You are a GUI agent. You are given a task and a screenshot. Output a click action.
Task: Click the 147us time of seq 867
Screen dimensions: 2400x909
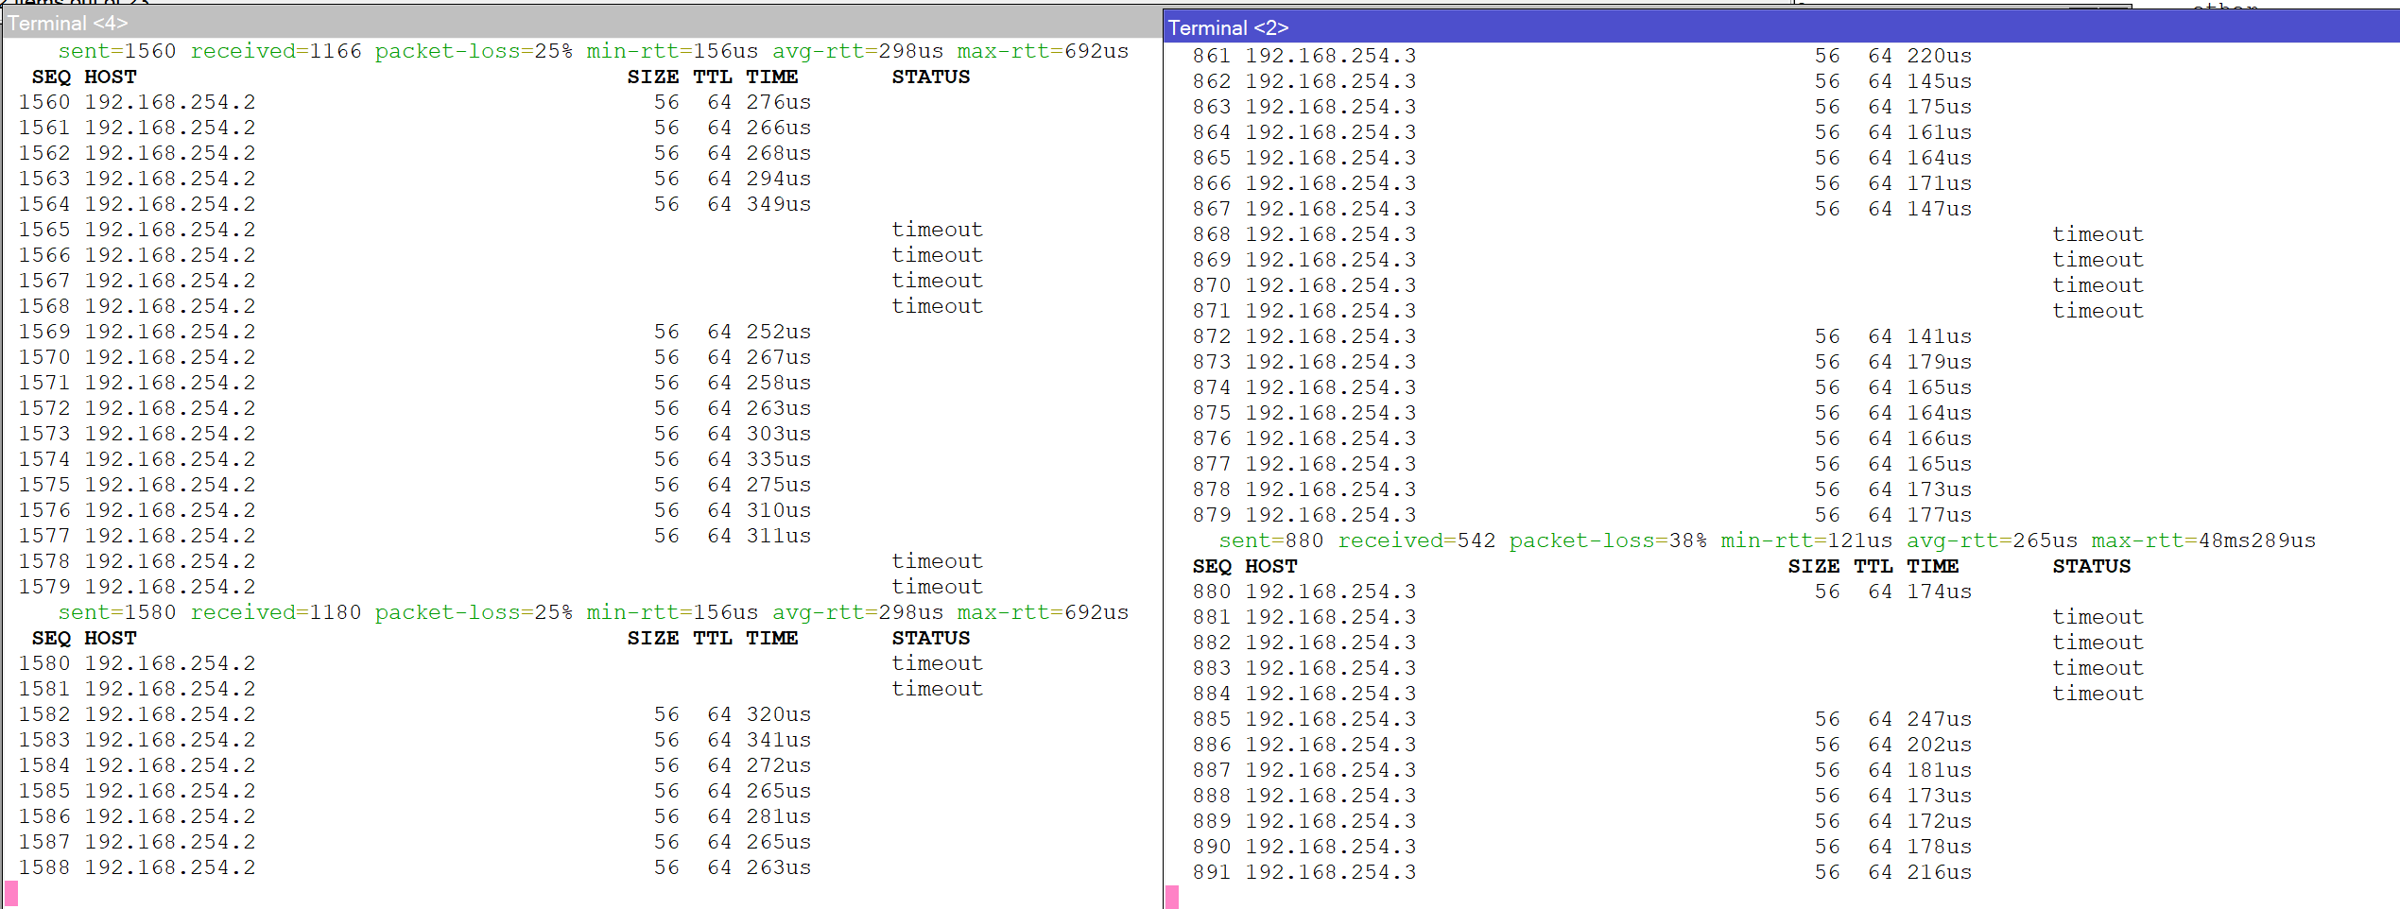[x=1940, y=209]
